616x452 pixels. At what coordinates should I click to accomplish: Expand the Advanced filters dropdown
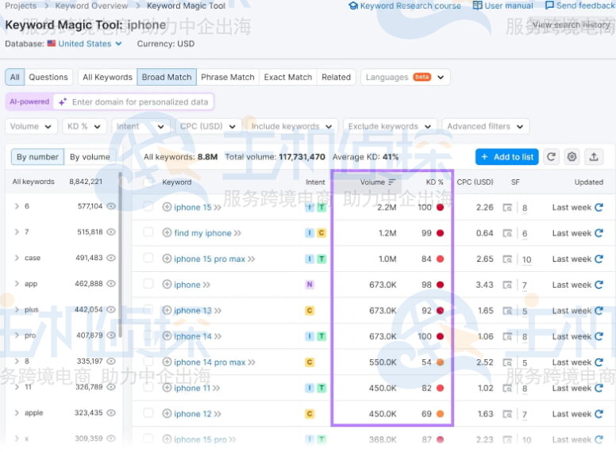(485, 126)
